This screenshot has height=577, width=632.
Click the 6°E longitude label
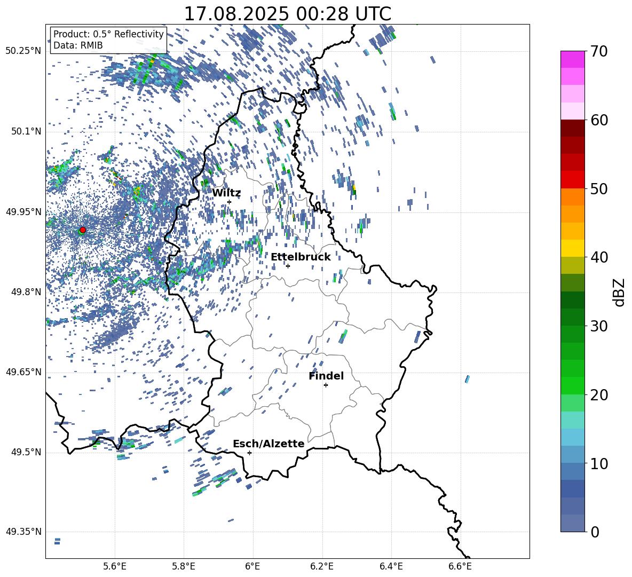tap(253, 566)
